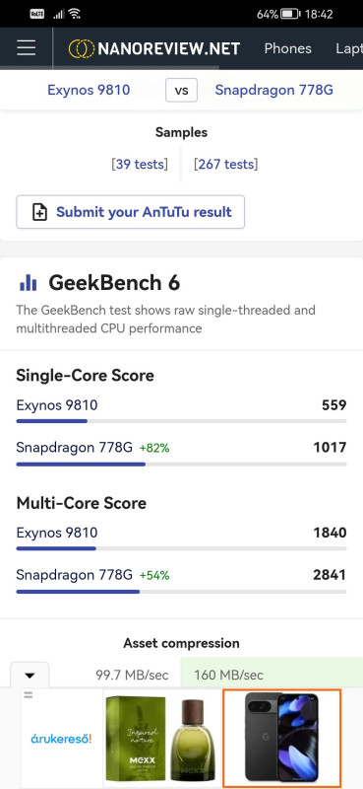The width and height of the screenshot is (363, 789).
Task: Expand the Asset compression dropdown arrow
Action: point(30,675)
